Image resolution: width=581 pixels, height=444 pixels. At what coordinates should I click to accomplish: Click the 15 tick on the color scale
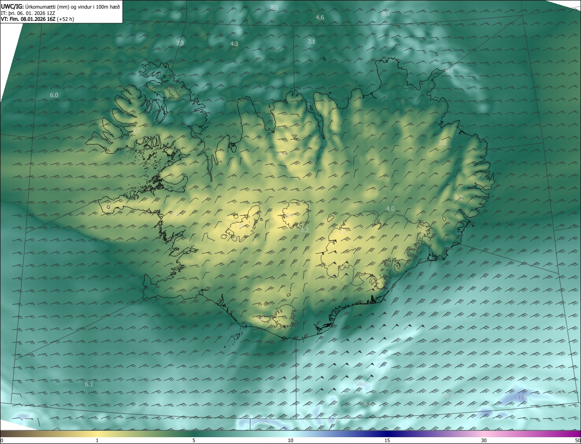click(x=387, y=440)
